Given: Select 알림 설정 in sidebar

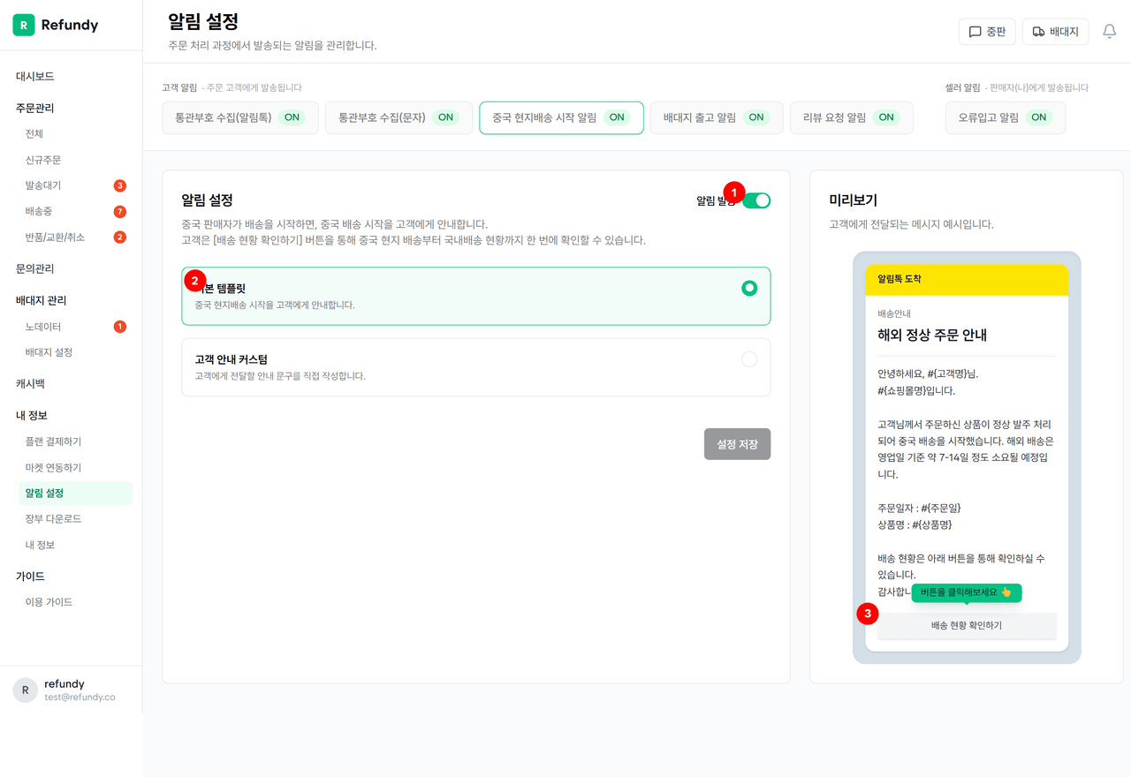Looking at the screenshot, I should click(75, 494).
